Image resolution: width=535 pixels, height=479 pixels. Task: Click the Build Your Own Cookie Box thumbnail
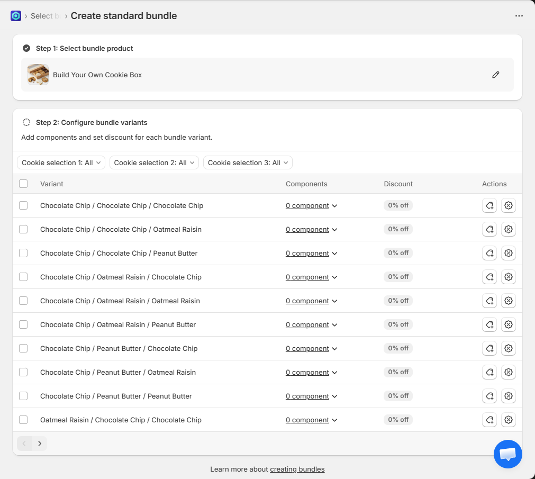pos(38,75)
